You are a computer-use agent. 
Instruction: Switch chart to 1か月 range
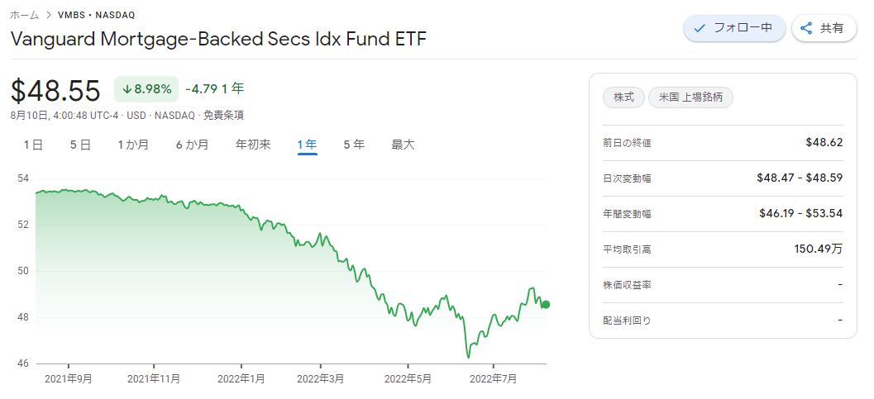tap(133, 145)
